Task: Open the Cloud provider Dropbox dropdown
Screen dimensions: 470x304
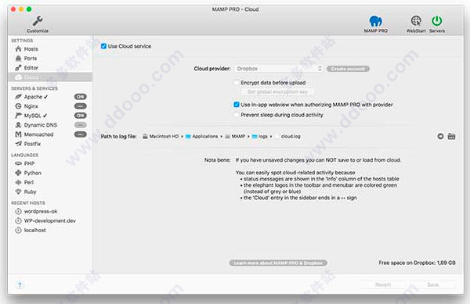Action: (x=279, y=69)
